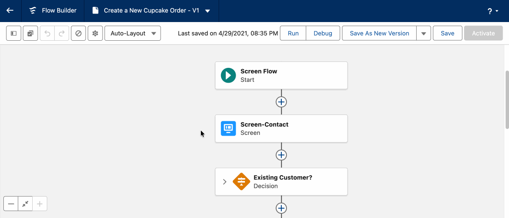Select the Screen-Contact screen element
This screenshot has height=218, width=509.
281,129
